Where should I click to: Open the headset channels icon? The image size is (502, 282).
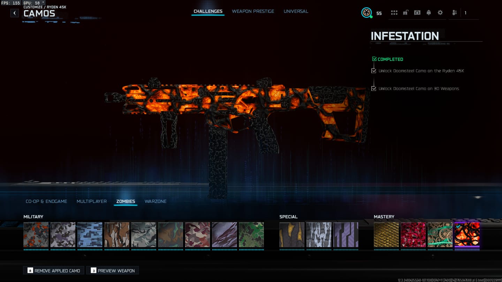click(417, 13)
